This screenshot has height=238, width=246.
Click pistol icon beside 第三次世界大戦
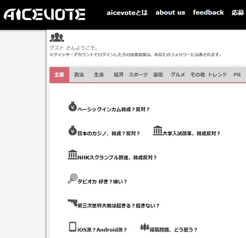point(73,203)
